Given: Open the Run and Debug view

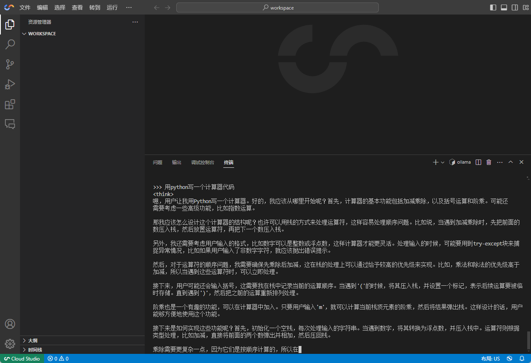Looking at the screenshot, I should (x=10, y=84).
